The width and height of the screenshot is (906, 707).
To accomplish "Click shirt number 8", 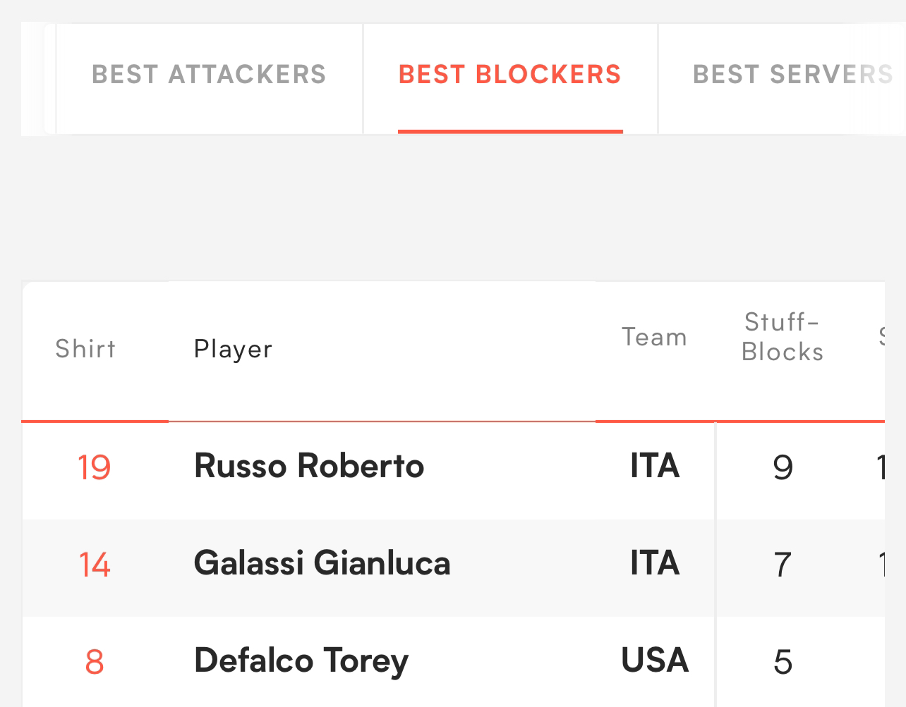I will click(x=94, y=662).
